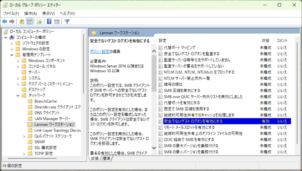
Task: Click the policy icon beside SMB の最大バージョンを義務付ける
Action: [x=160, y=145]
